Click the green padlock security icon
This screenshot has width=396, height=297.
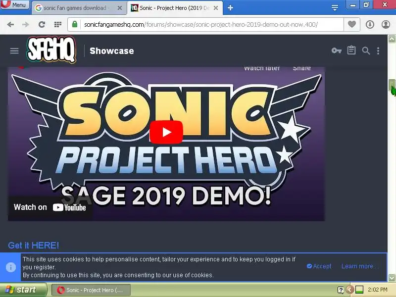pyautogui.click(x=75, y=24)
